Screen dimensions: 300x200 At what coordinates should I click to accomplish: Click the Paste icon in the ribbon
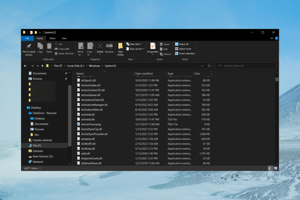point(49,46)
